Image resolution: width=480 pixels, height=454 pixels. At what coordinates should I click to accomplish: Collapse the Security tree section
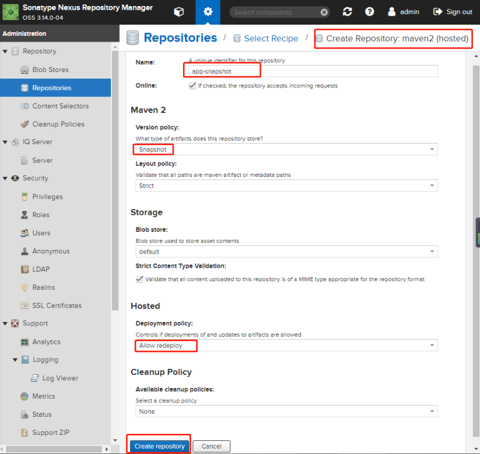coord(5,178)
